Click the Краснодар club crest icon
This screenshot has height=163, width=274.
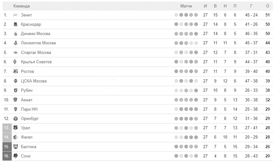(x=15, y=24)
